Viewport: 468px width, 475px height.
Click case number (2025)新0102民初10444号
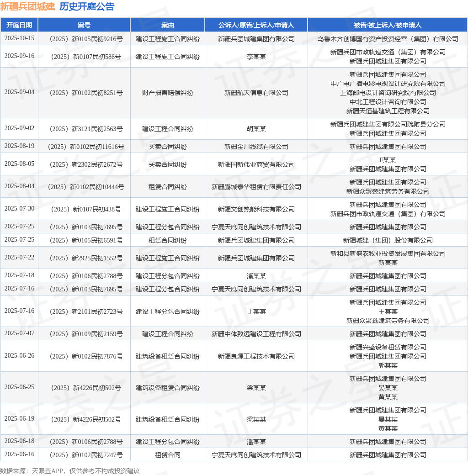pyautogui.click(x=86, y=187)
